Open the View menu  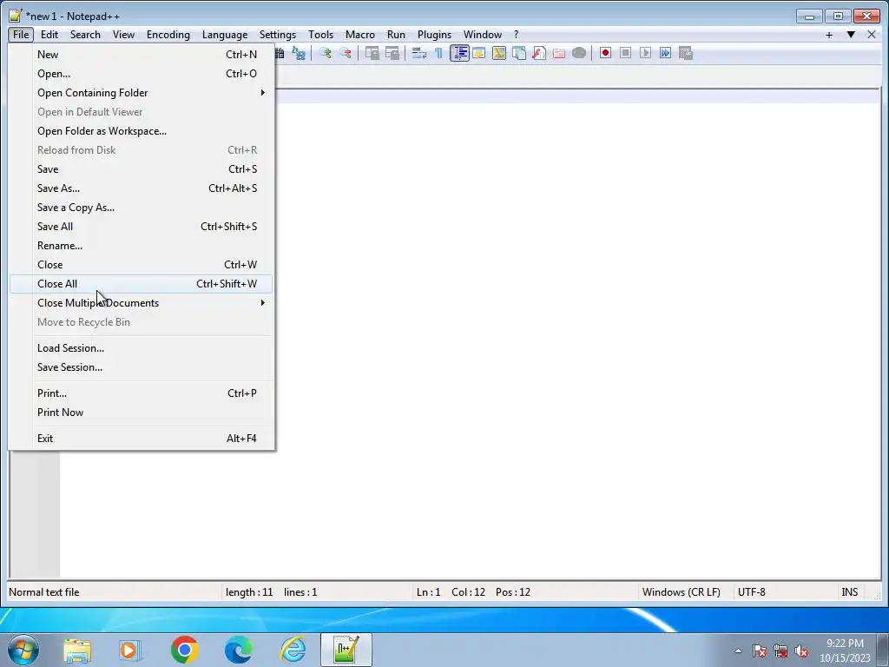click(x=123, y=35)
